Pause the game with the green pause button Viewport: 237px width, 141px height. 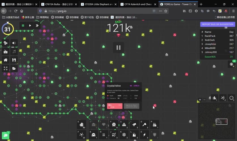click(23, 26)
